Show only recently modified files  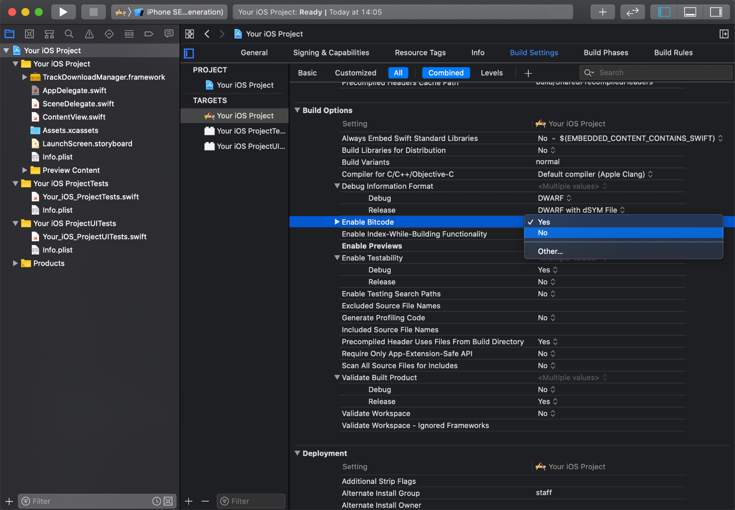pos(156,501)
